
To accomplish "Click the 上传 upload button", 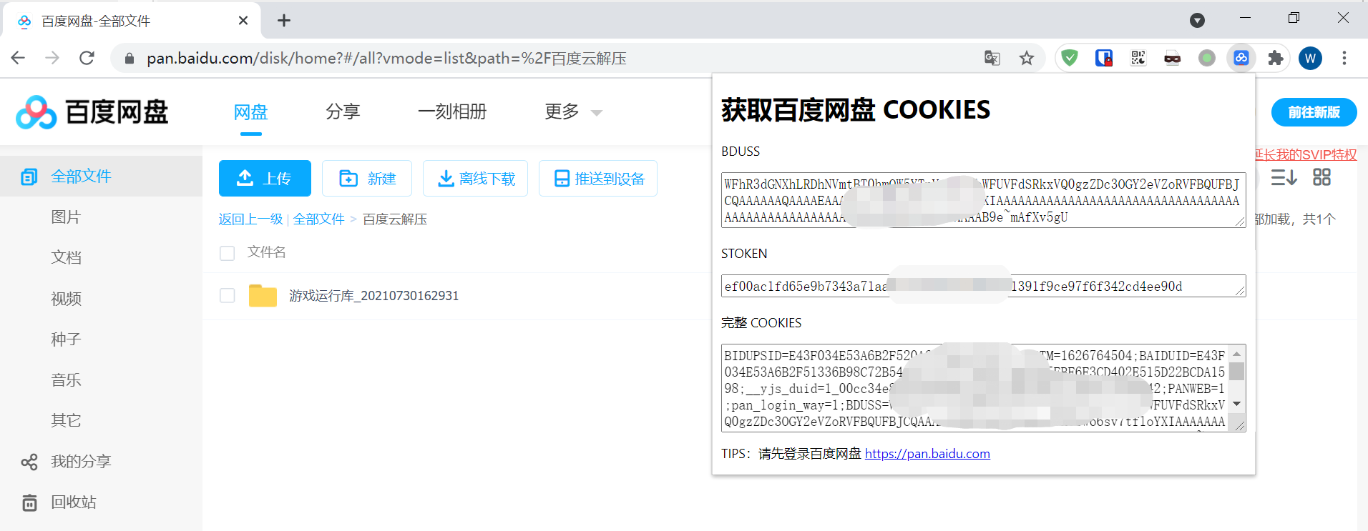I will [x=265, y=178].
